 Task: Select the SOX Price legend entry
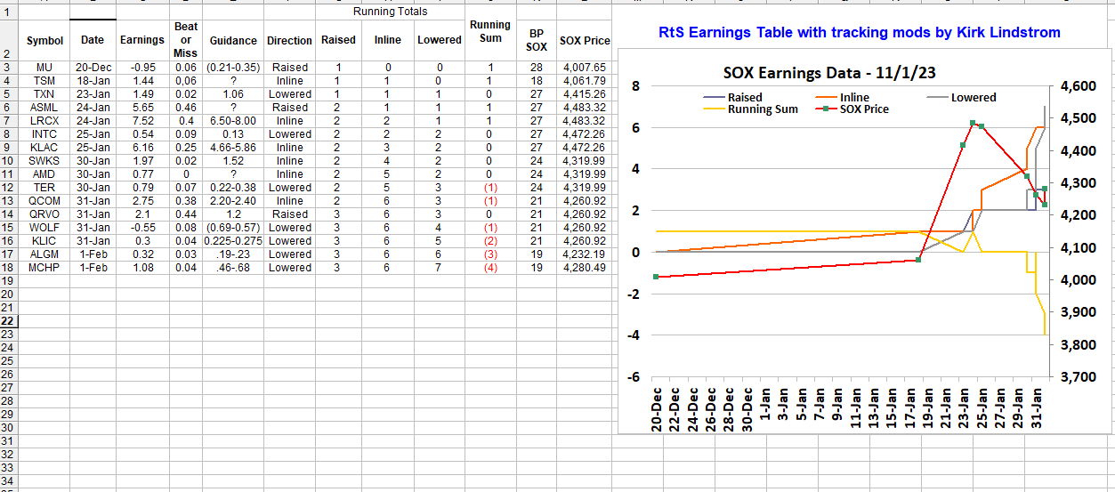(864, 109)
